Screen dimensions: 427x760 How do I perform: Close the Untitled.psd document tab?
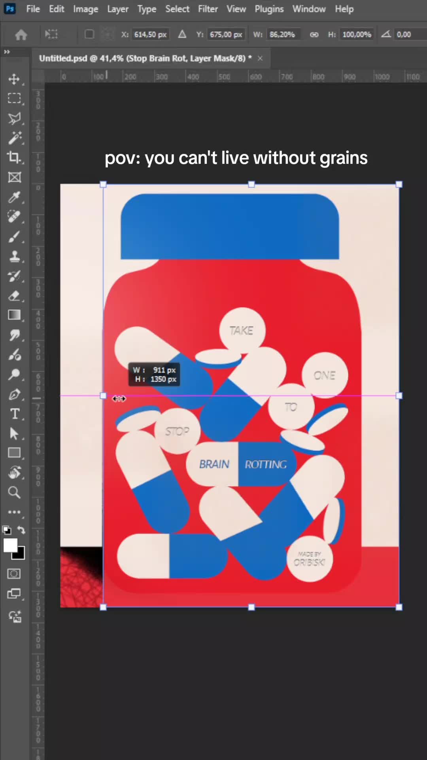coord(260,58)
